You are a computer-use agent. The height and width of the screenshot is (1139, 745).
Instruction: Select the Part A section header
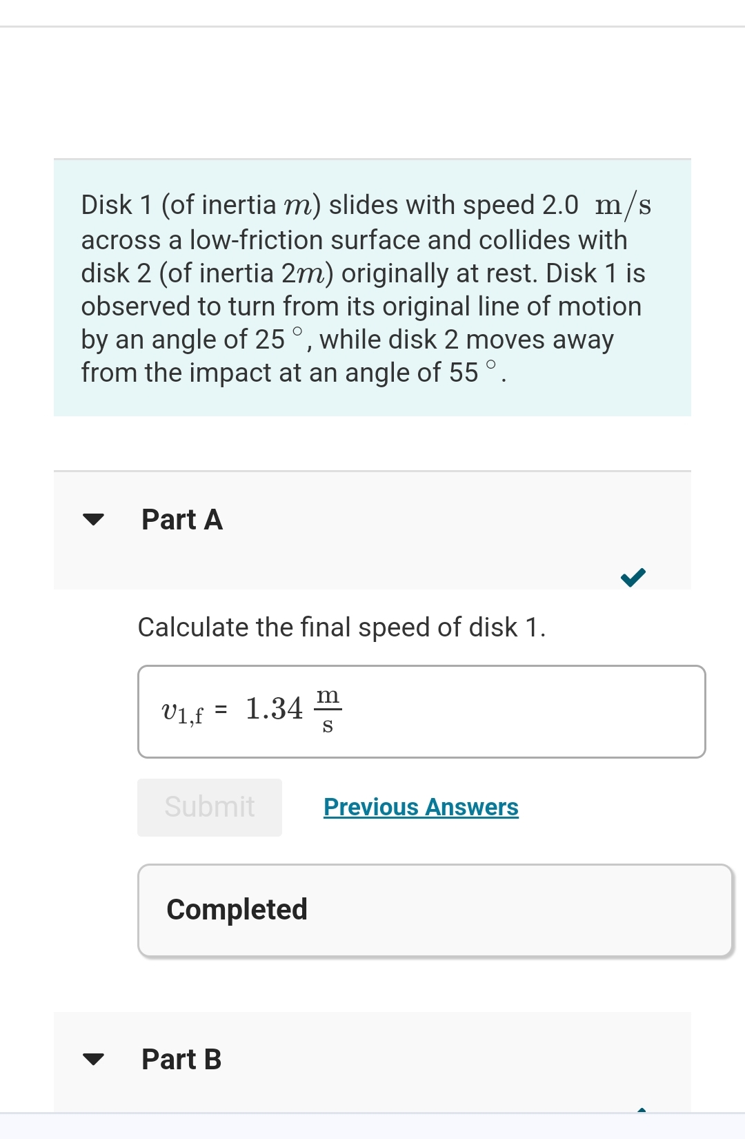[181, 520]
